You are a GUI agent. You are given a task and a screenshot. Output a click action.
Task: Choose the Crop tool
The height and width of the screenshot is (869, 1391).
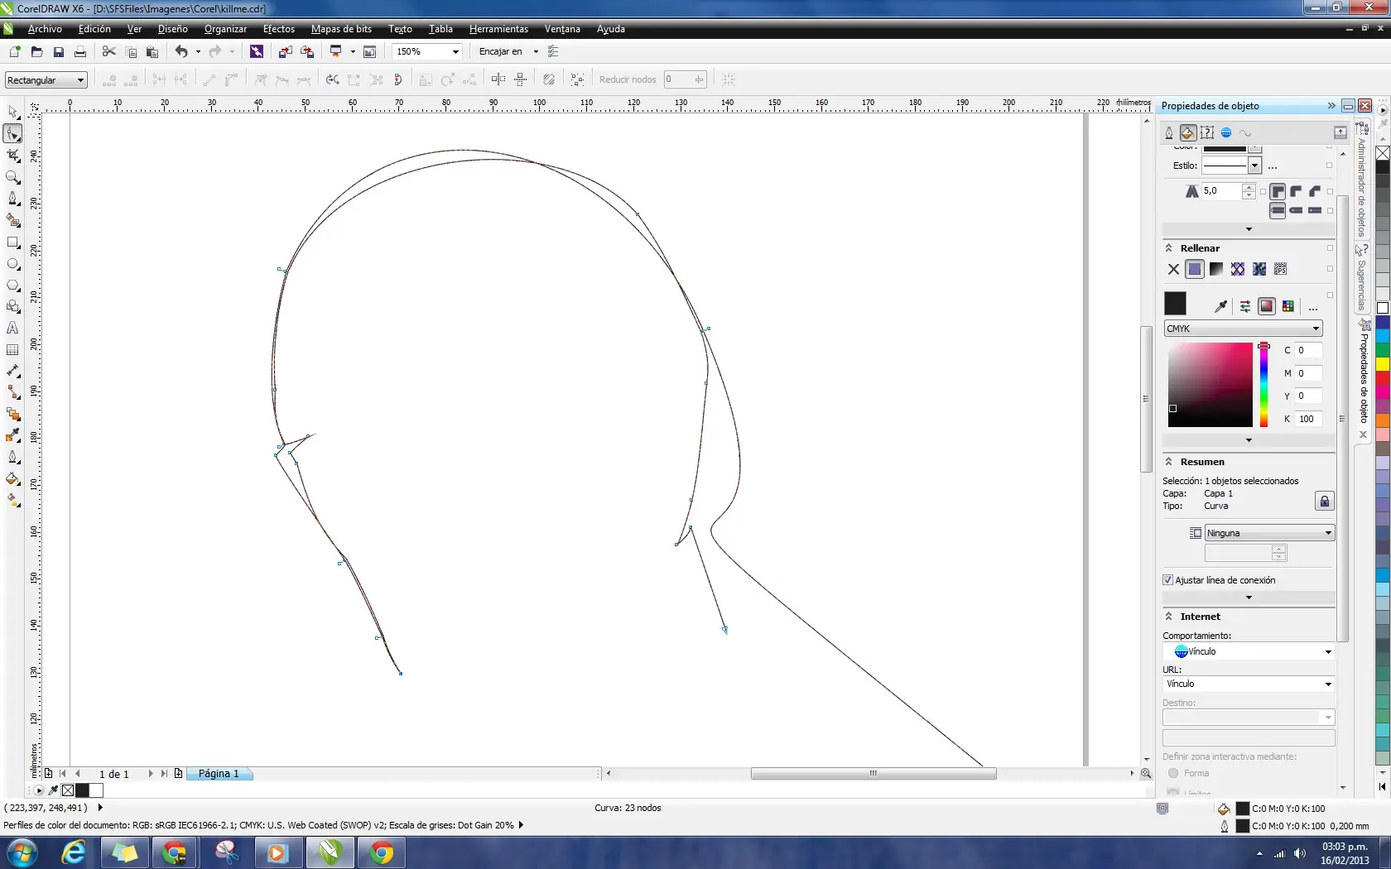12,155
